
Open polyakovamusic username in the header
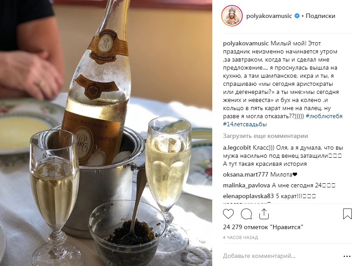(x=269, y=16)
